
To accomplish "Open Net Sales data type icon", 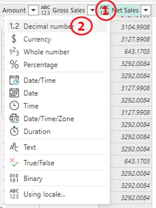I will 105,10.
